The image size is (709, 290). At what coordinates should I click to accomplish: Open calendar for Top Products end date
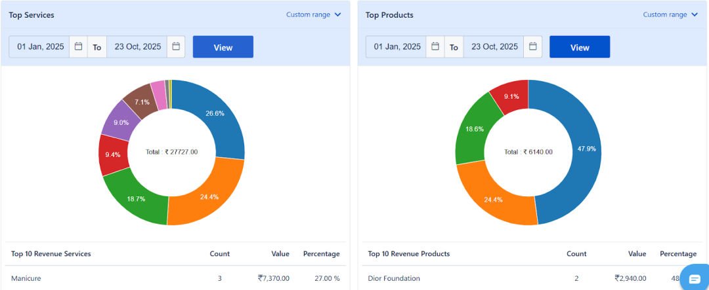(x=533, y=46)
